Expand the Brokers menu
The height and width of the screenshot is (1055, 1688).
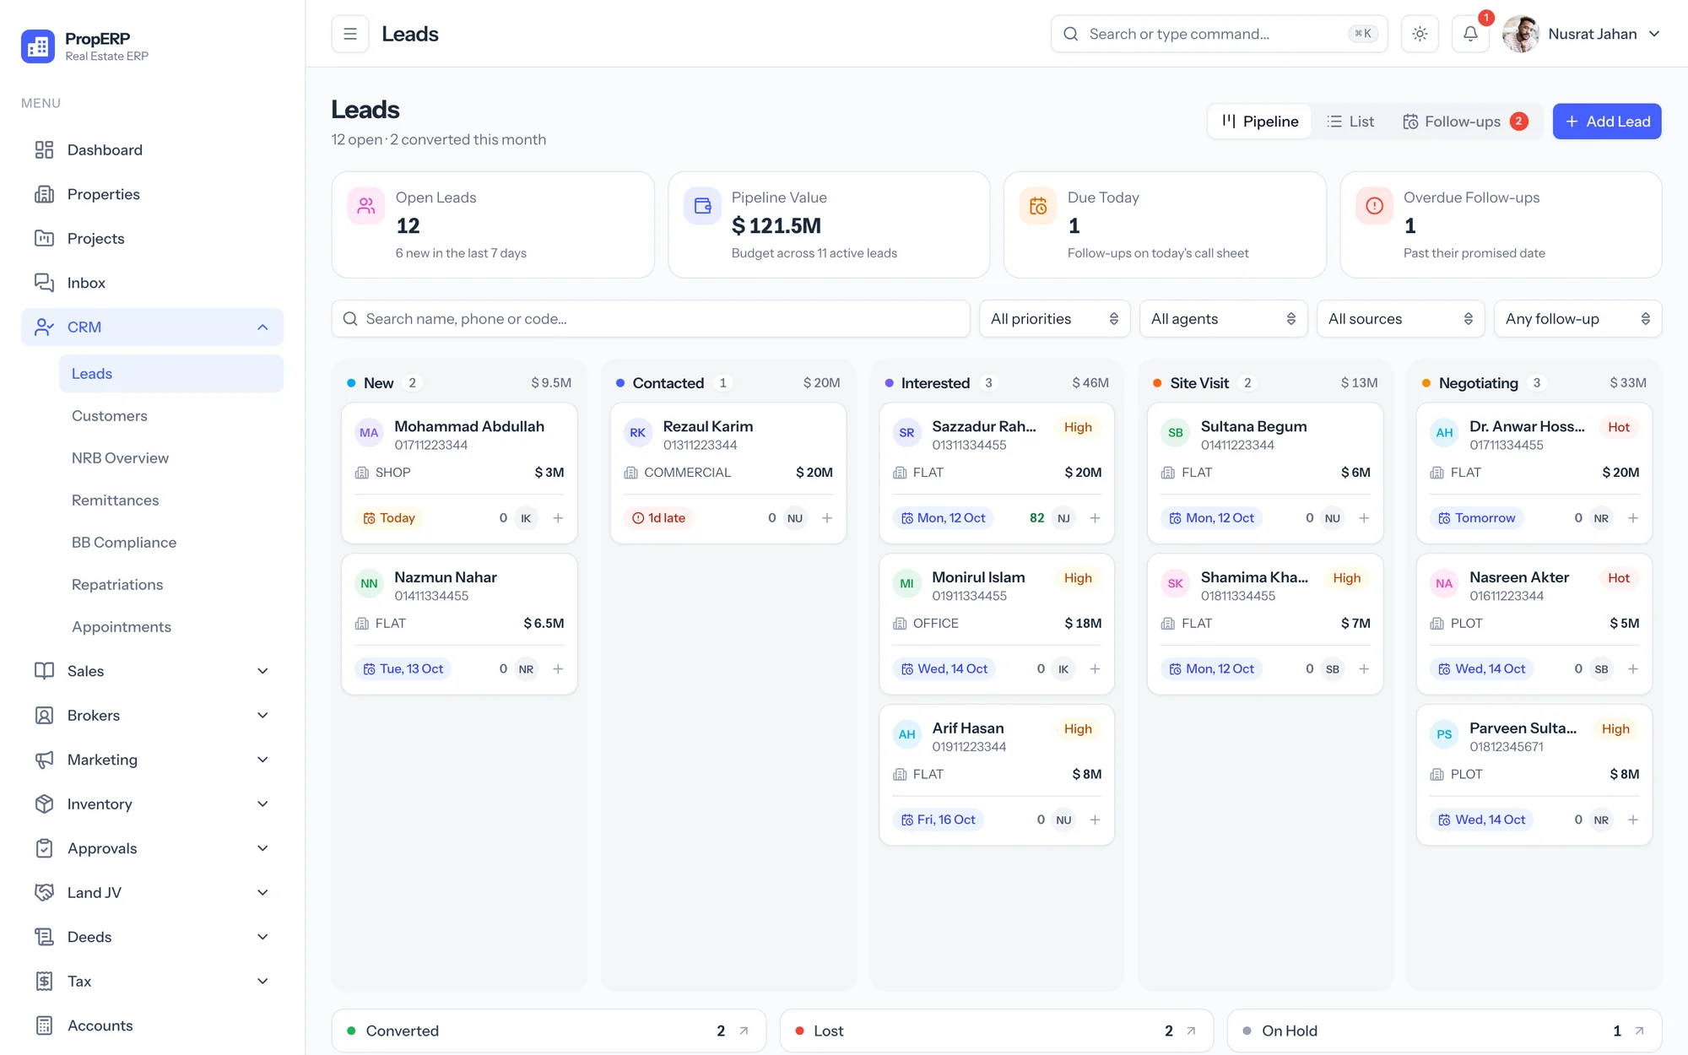coord(152,715)
